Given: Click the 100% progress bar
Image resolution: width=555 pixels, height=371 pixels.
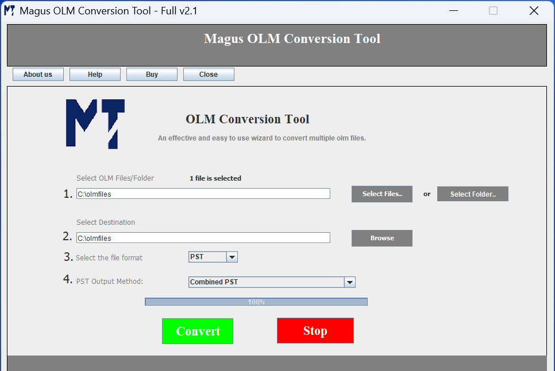Looking at the screenshot, I should (256, 302).
